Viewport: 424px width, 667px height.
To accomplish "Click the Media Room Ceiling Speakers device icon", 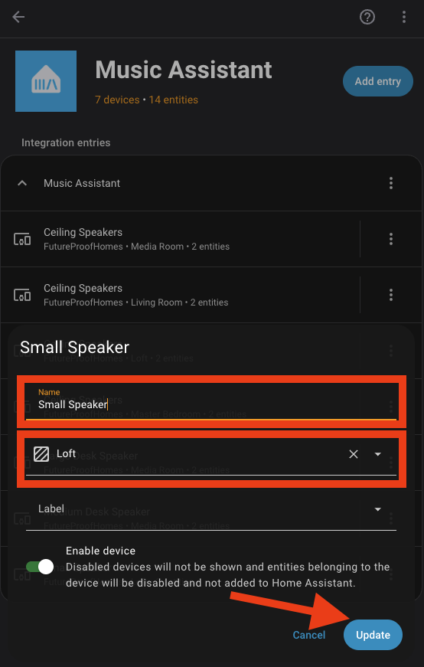I will [x=22, y=239].
